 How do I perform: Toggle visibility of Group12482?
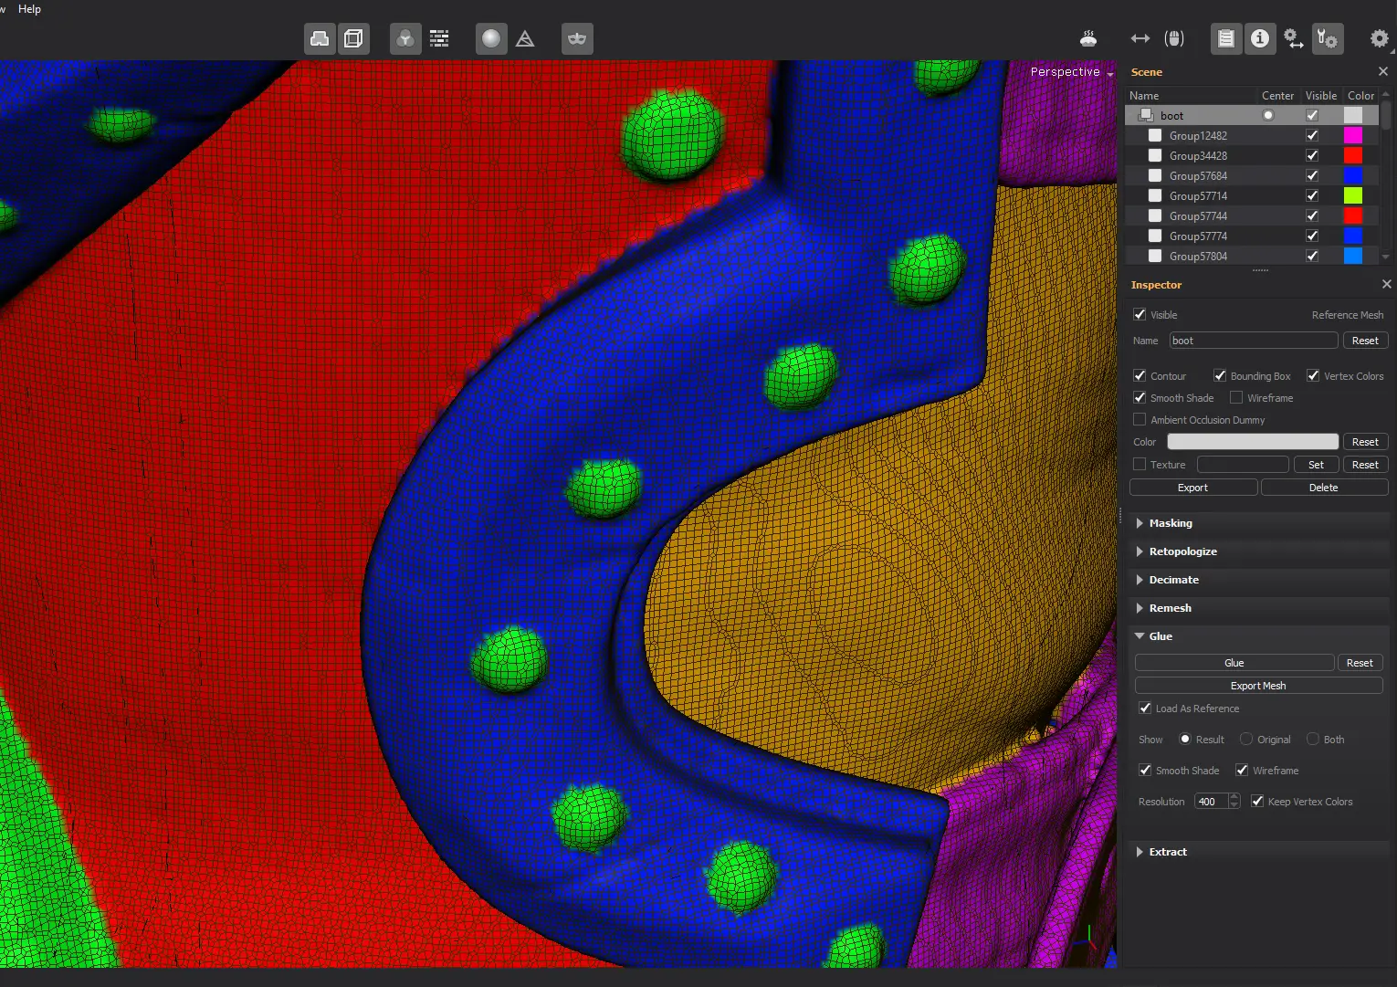(x=1312, y=135)
